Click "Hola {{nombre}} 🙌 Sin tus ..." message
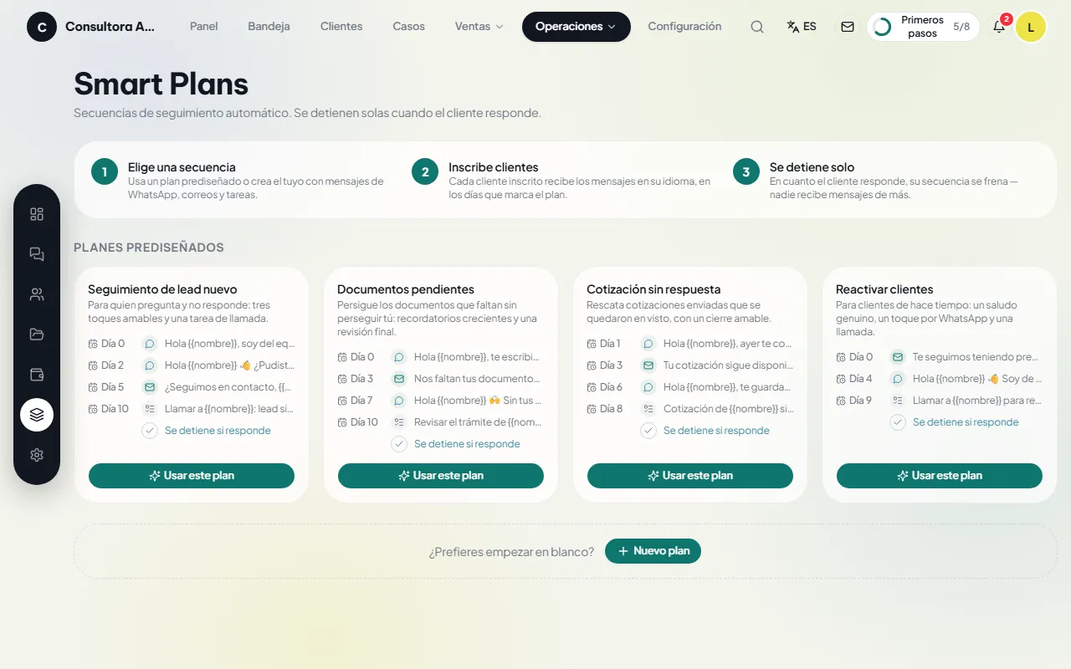Screen dimensions: 1071x669 (x=479, y=401)
